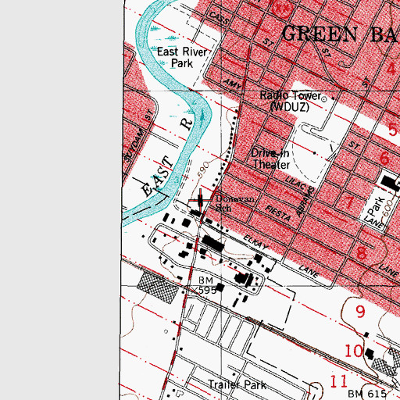Click the BM 615 benchmark label
400x400 pixels.
coord(366,394)
